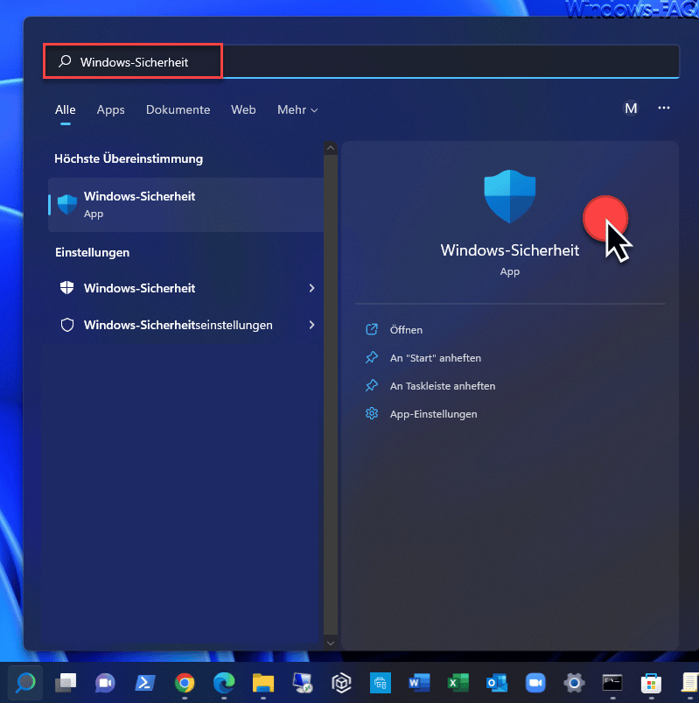Open the Windows-Sicherheitseinstellungen result
The height and width of the screenshot is (703, 699).
(186, 325)
